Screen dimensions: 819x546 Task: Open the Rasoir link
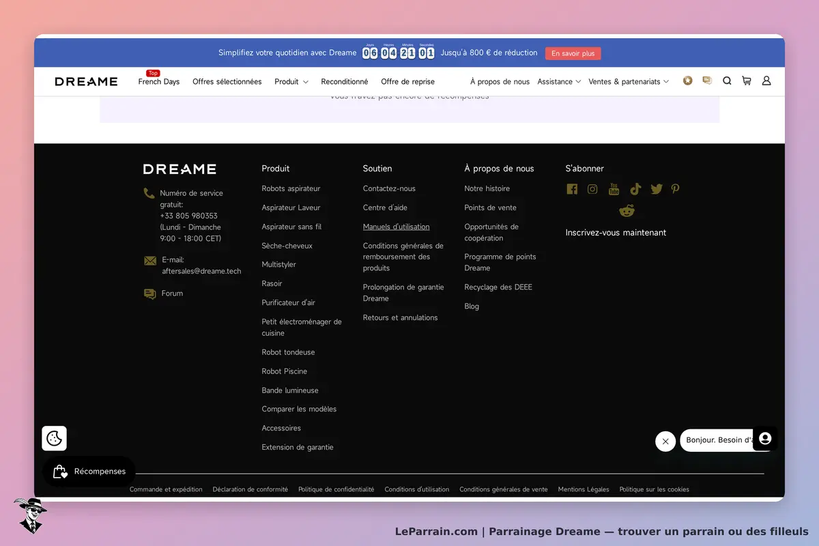tap(272, 283)
